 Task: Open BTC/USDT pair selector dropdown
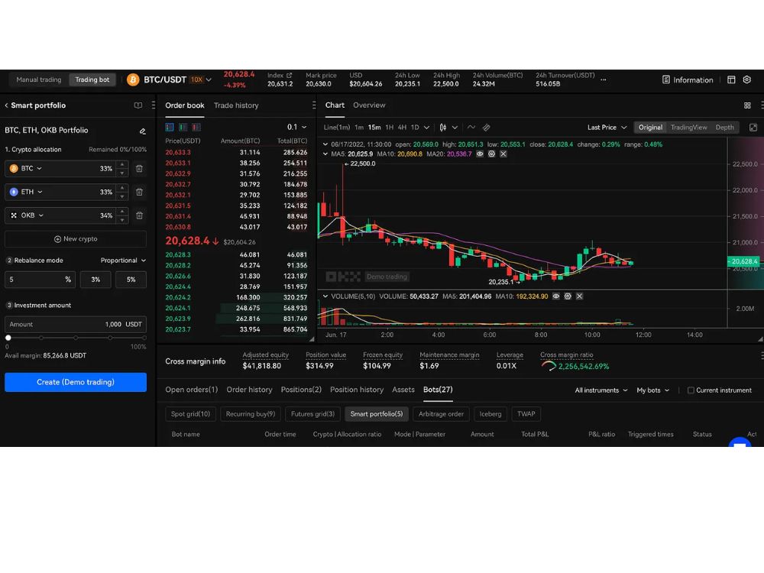click(209, 80)
